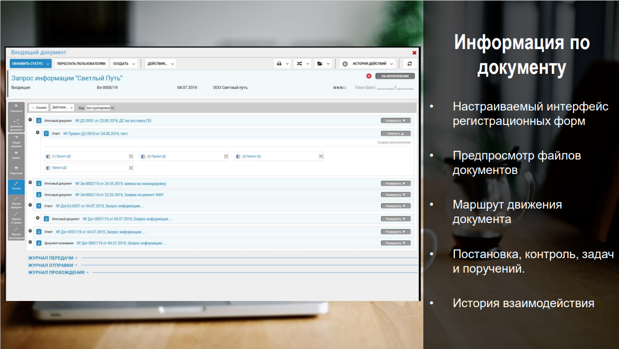
Task: Click the four-square progress indicator
Action: point(340,88)
